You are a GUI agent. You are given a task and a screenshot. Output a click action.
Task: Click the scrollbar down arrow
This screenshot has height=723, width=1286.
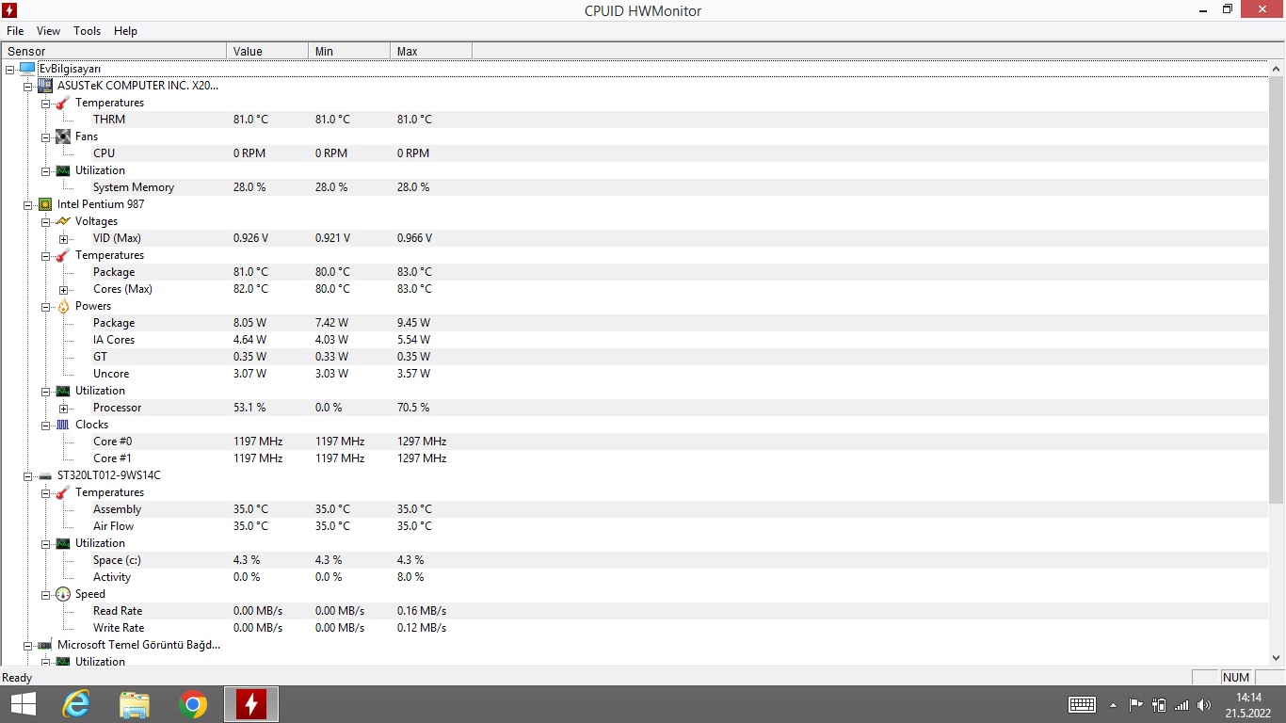pos(1277,658)
